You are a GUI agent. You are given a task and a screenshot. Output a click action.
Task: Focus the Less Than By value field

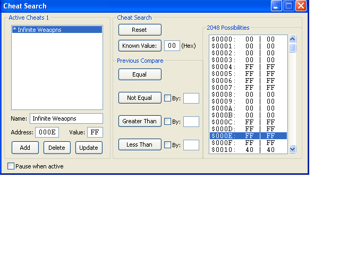191,145
